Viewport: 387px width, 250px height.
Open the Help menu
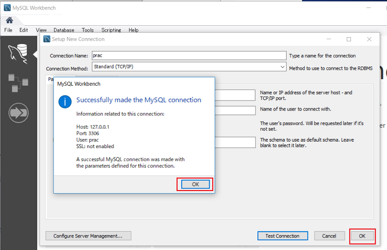coord(133,30)
